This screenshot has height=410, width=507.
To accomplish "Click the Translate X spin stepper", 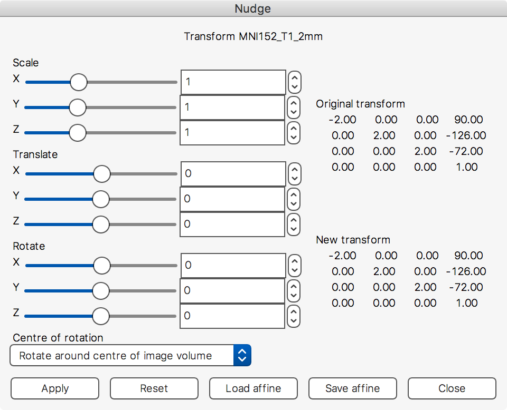I will 295,174.
